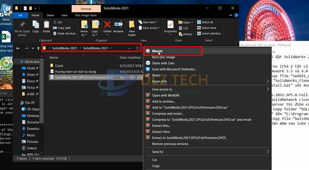Expand the address bar history chevron

pyautogui.click(x=130, y=48)
